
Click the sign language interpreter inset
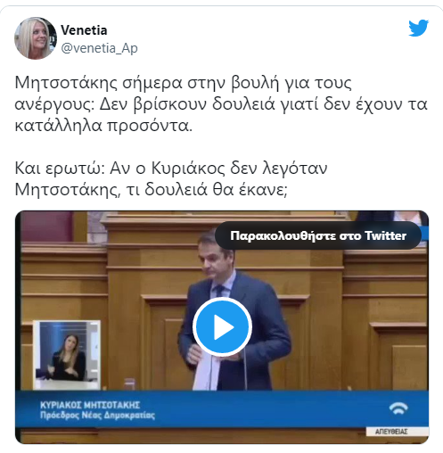point(67,355)
